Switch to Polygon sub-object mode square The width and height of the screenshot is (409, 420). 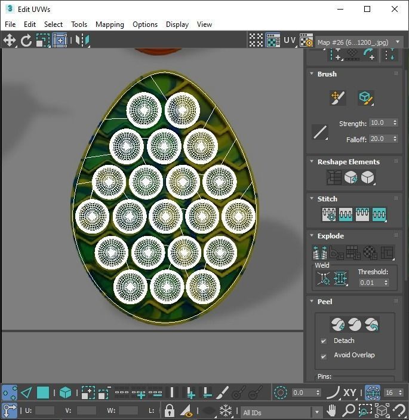click(43, 393)
